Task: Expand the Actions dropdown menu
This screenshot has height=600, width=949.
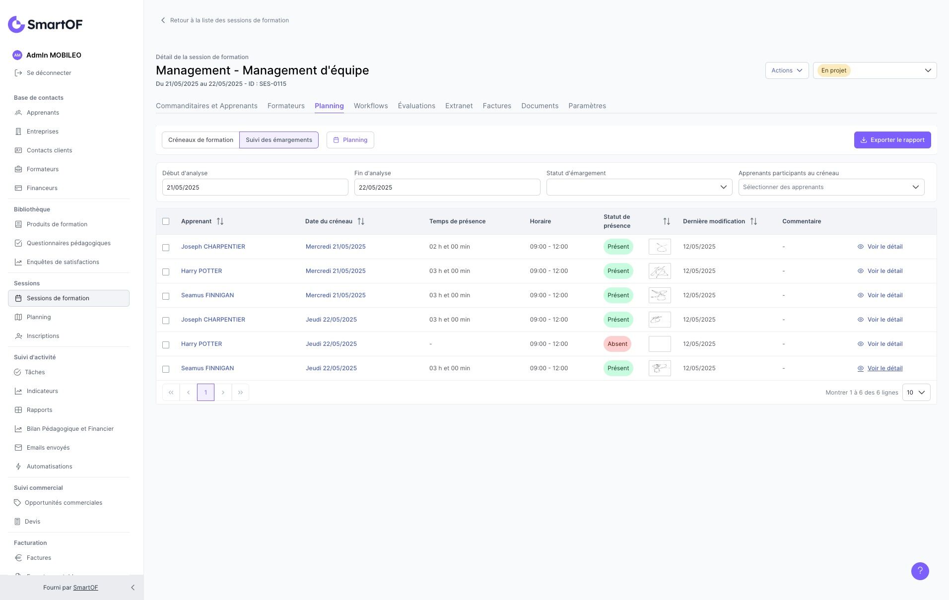Action: 786,70
